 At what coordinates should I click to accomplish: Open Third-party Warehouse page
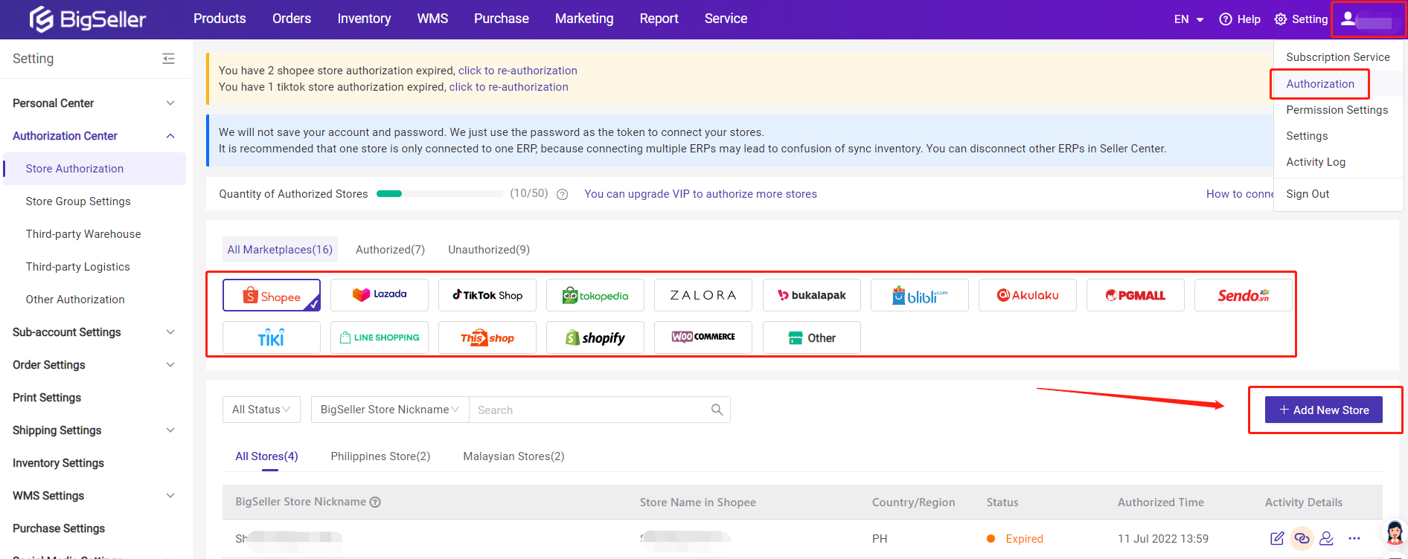tap(83, 234)
